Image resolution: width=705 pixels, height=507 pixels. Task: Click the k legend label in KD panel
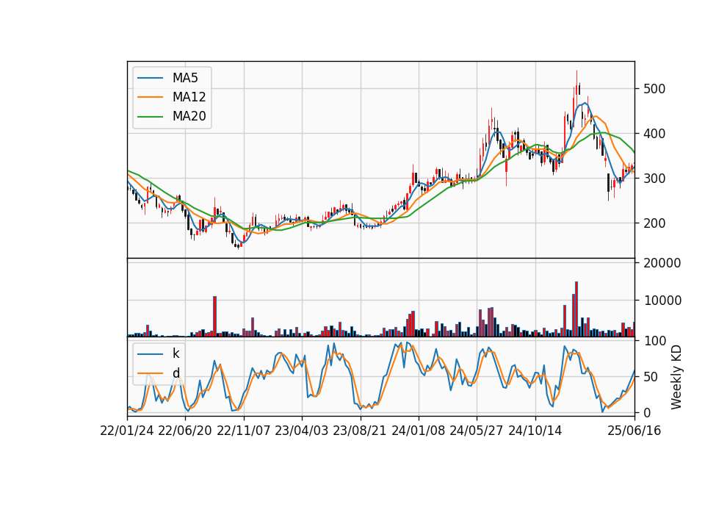pos(176,353)
